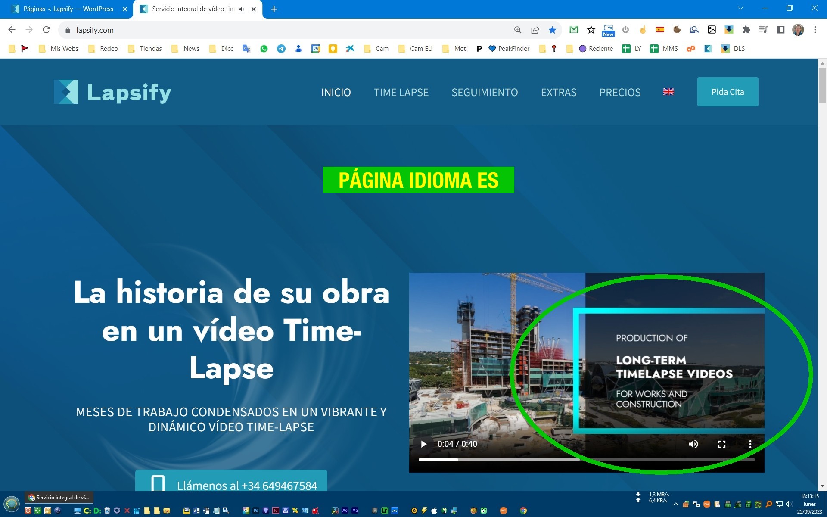Open the 'MMS' bookmark
Viewport: 827px width, 517px height.
coord(664,49)
